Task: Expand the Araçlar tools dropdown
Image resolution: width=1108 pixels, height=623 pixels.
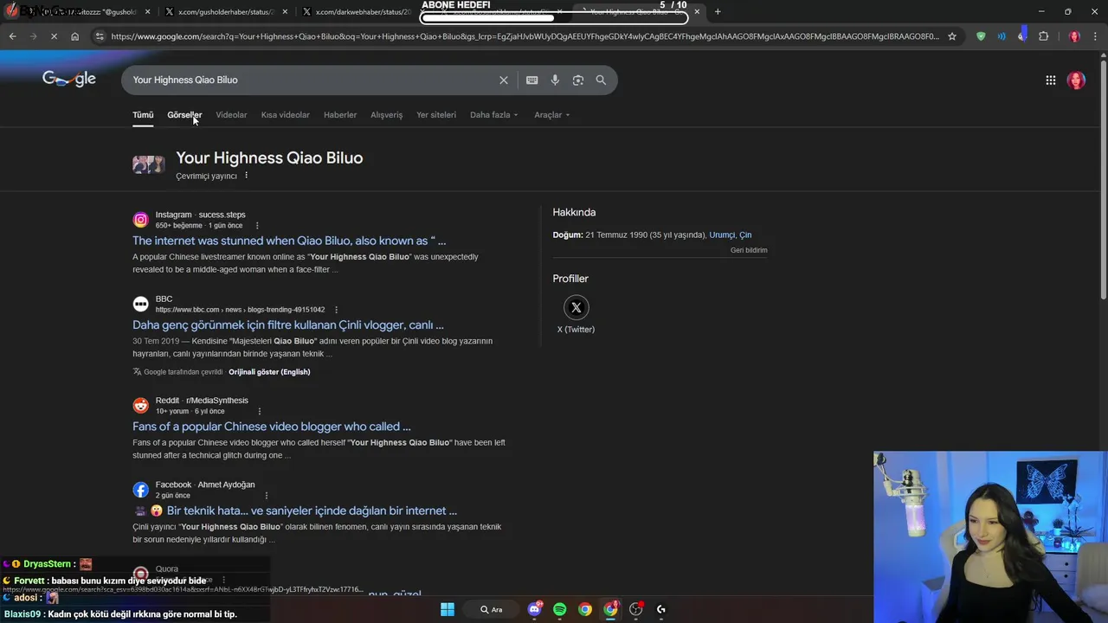Action: pyautogui.click(x=551, y=115)
